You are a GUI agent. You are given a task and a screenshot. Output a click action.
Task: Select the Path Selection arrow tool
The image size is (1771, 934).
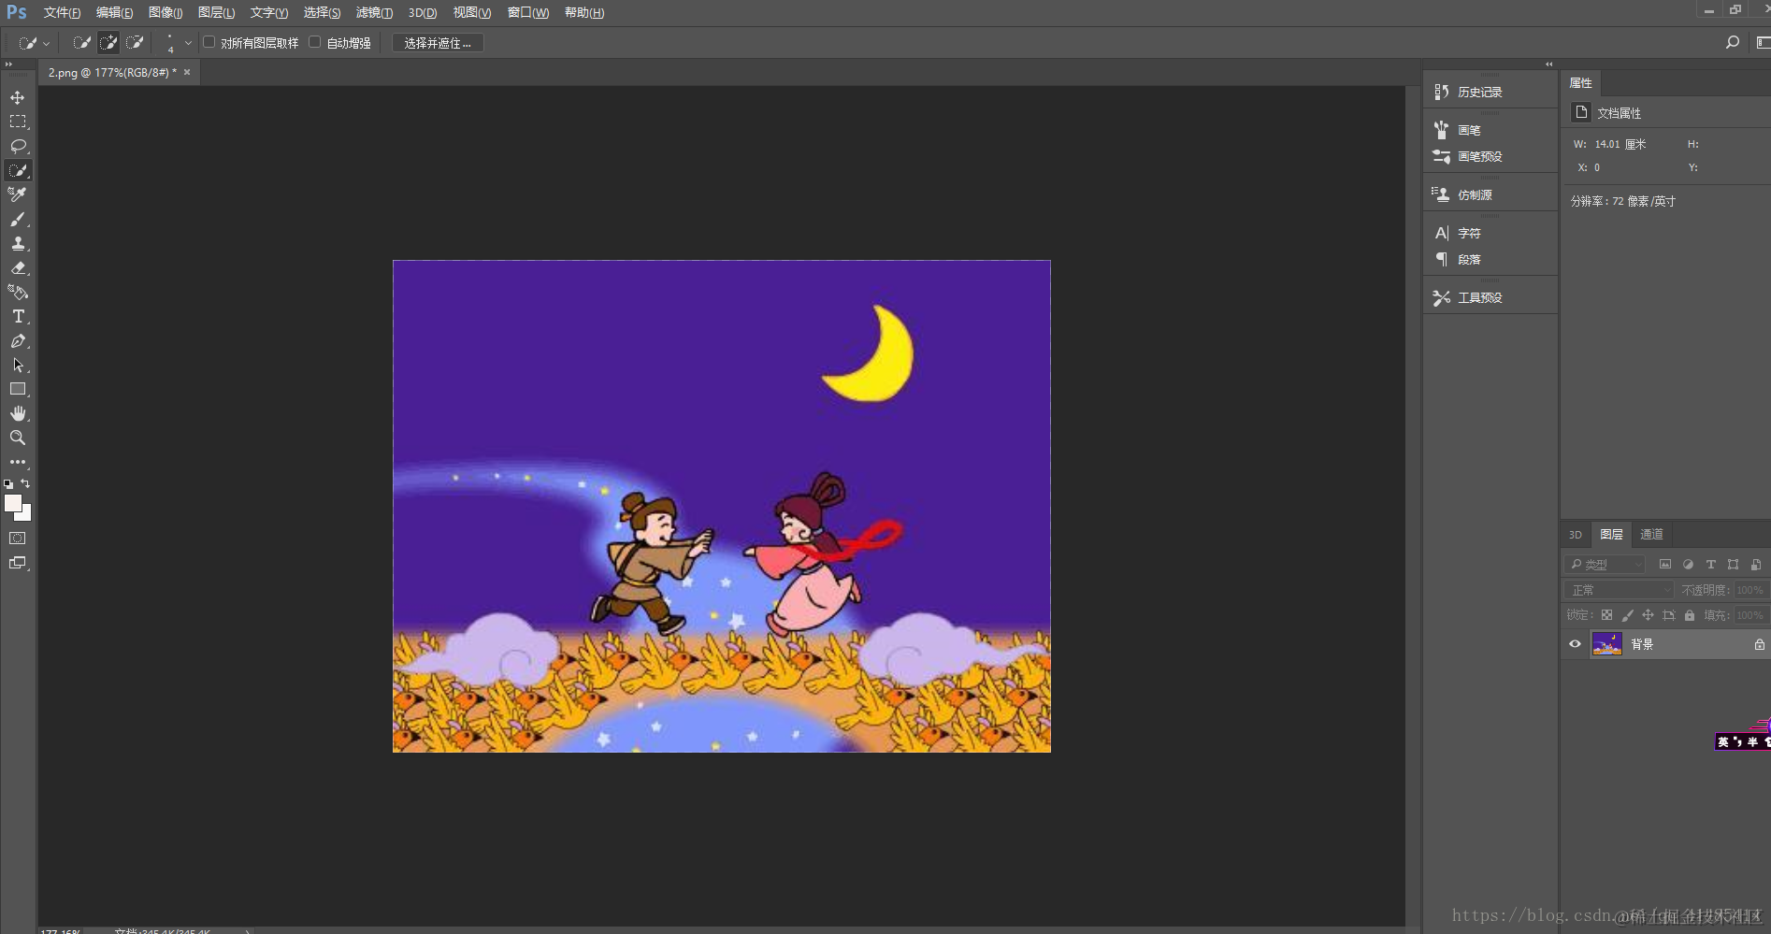tap(18, 365)
